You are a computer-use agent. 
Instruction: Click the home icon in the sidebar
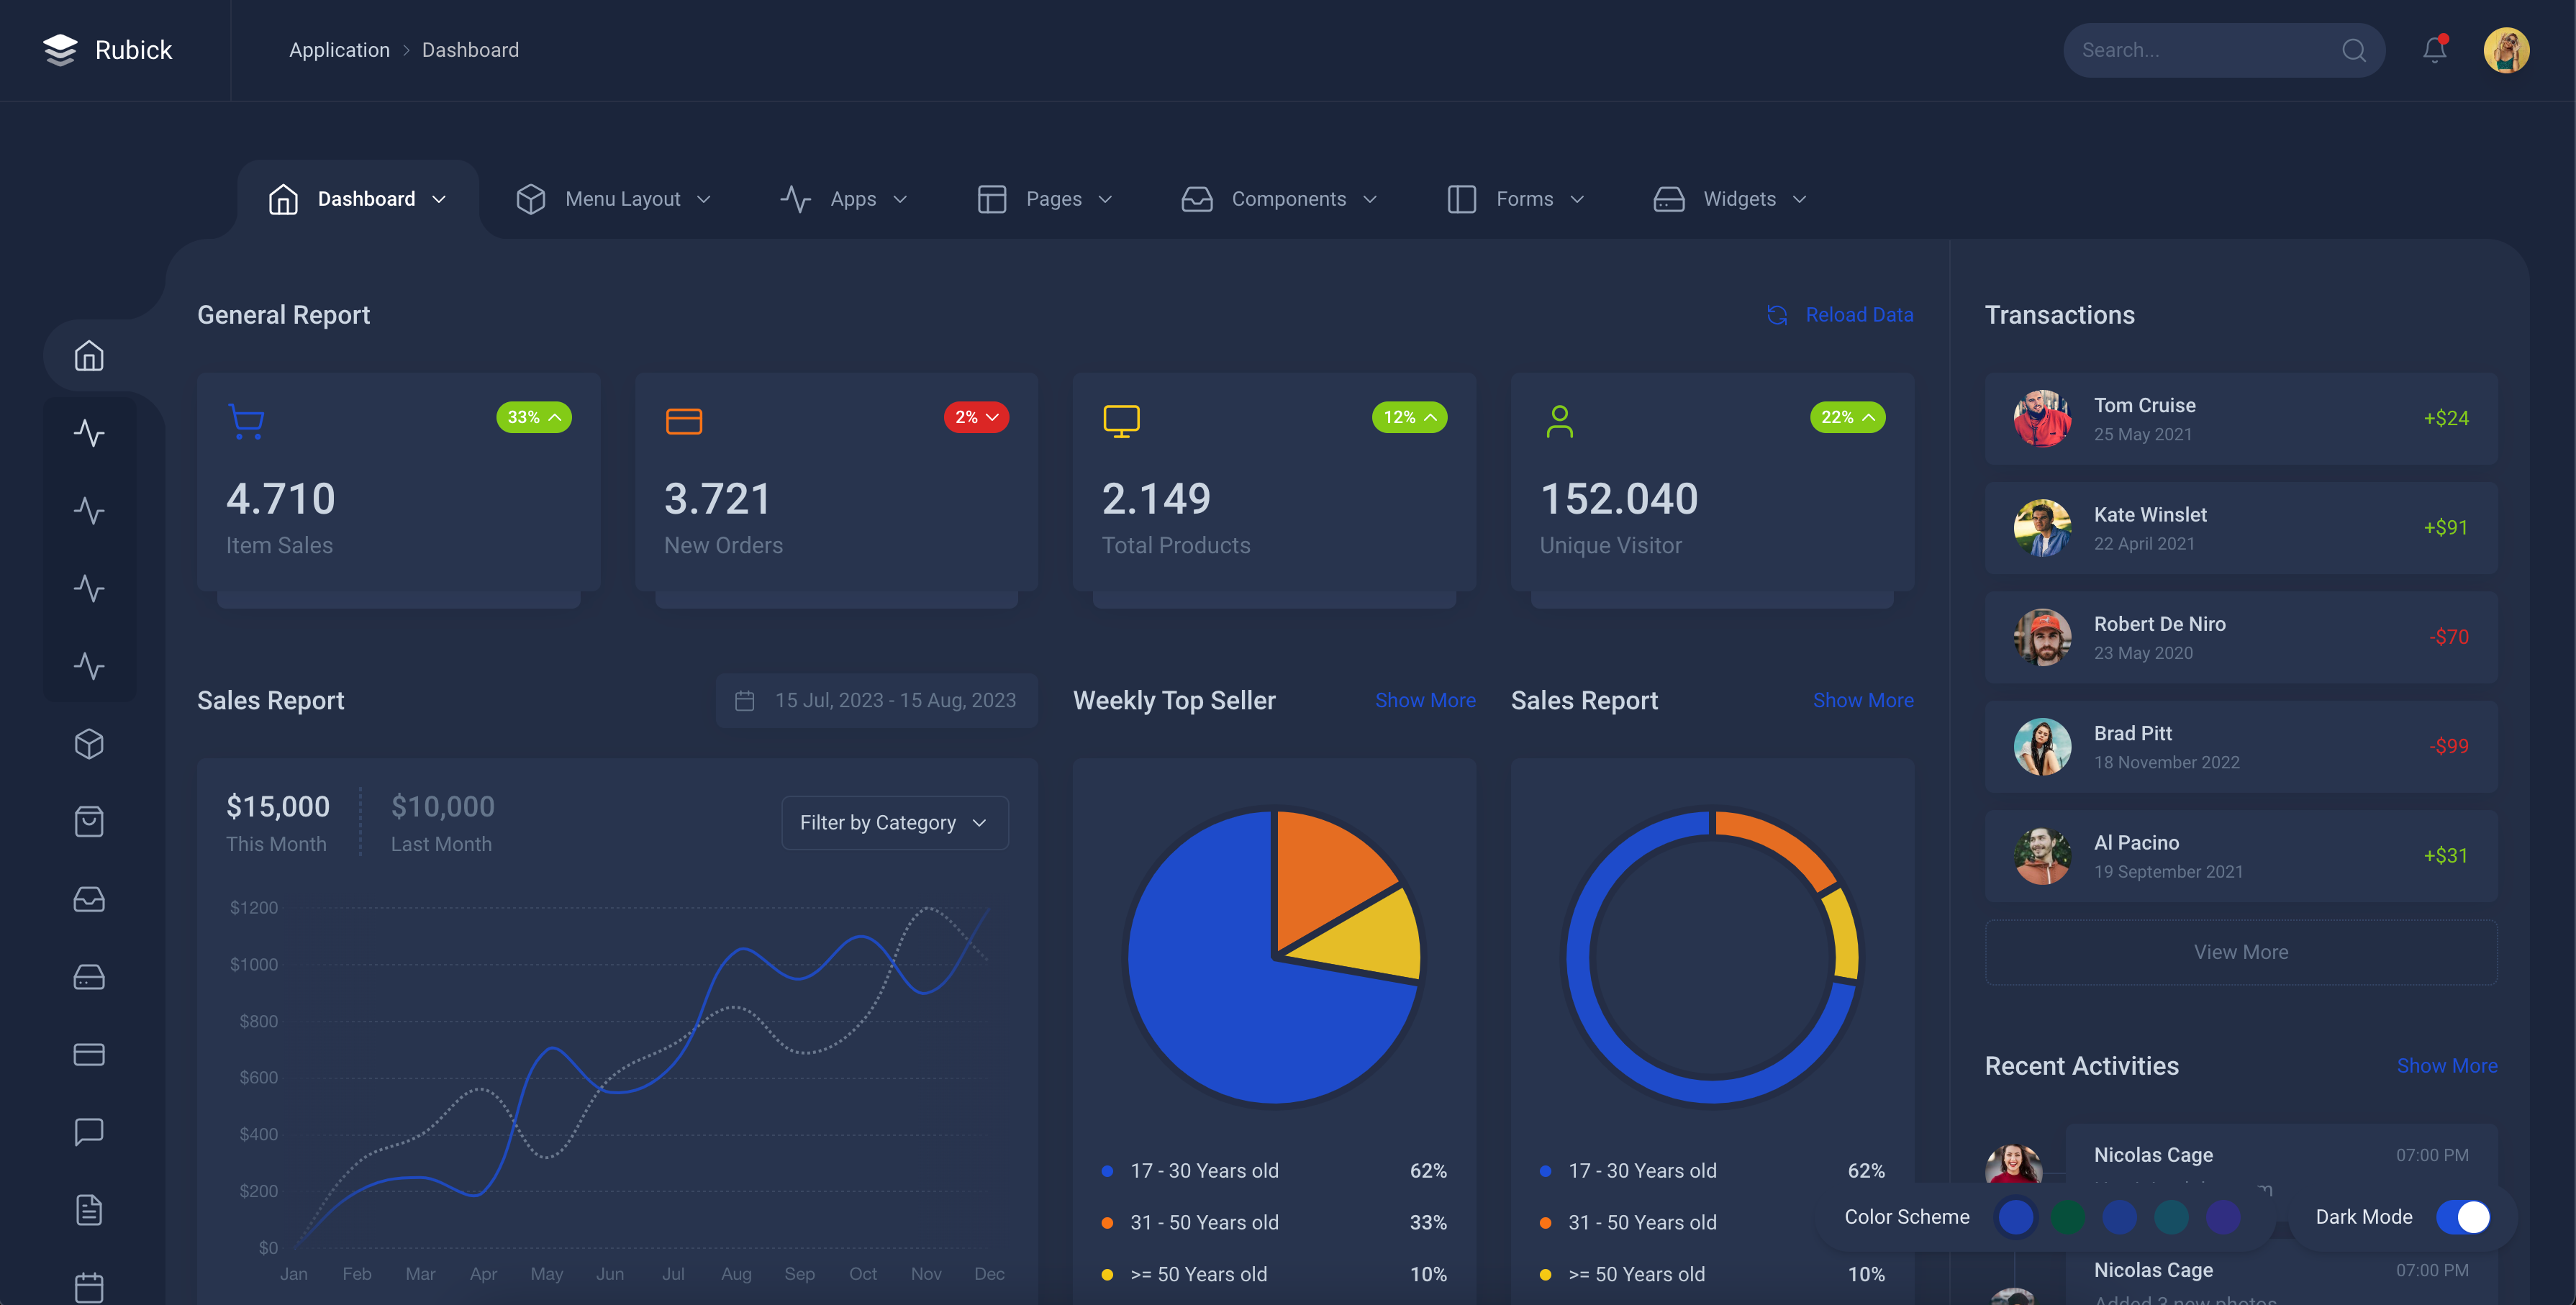89,356
